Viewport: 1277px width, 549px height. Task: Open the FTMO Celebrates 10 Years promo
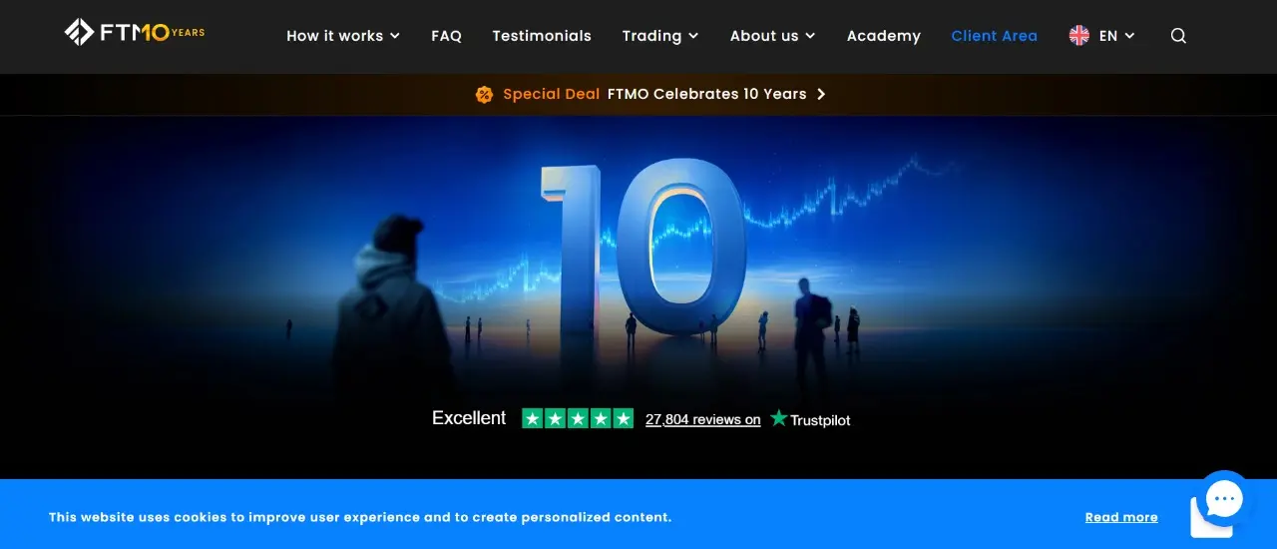(706, 94)
